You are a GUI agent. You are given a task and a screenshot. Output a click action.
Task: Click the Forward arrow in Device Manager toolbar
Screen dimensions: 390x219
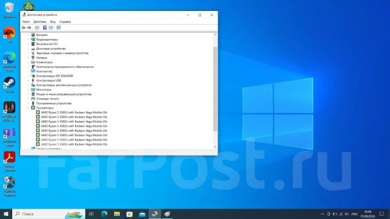pyautogui.click(x=29, y=27)
